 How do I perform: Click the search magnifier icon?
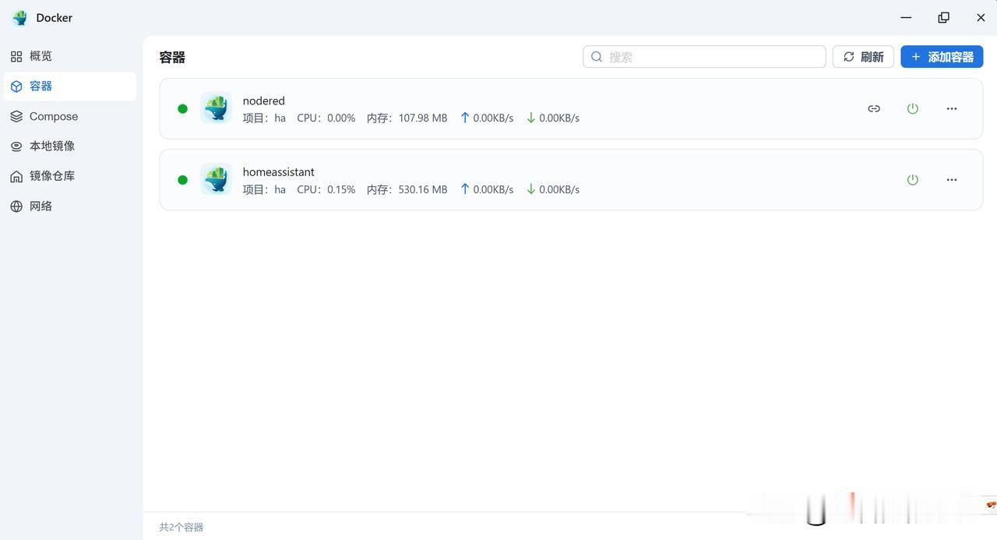pyautogui.click(x=597, y=57)
